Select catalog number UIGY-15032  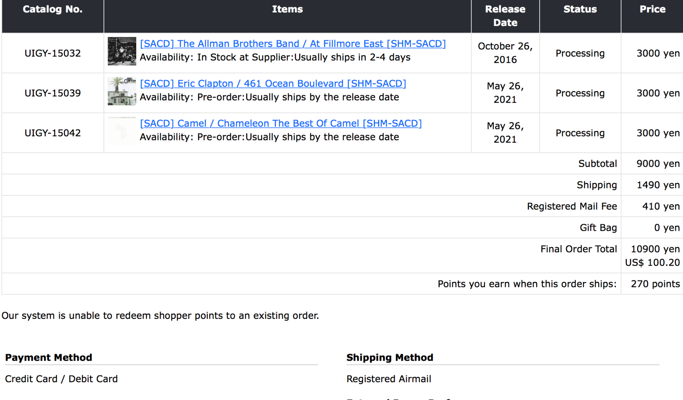pos(53,53)
